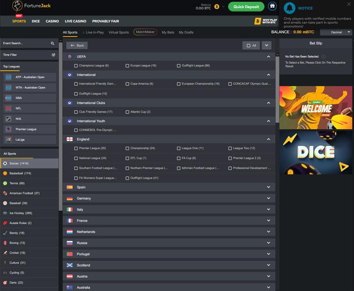The height and width of the screenshot is (291, 354).
Task: Select the NFL top league
Action: [x=30, y=108]
